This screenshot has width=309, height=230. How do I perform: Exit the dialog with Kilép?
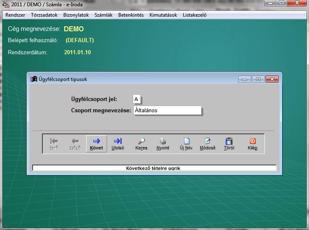pos(252,144)
